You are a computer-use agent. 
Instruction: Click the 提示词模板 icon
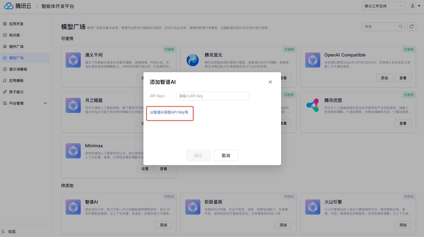(x=5, y=69)
